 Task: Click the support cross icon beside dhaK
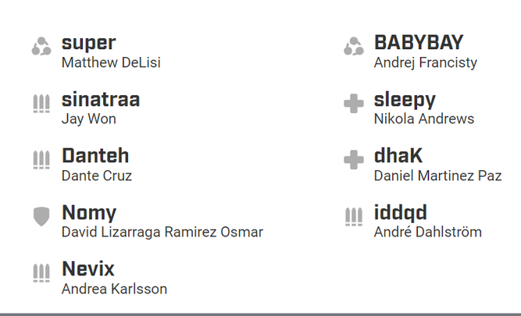(x=354, y=160)
